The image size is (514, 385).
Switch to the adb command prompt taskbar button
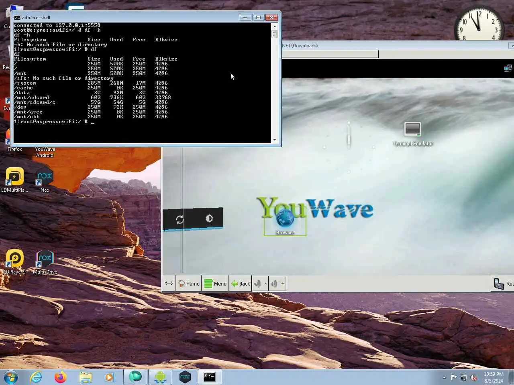210,377
